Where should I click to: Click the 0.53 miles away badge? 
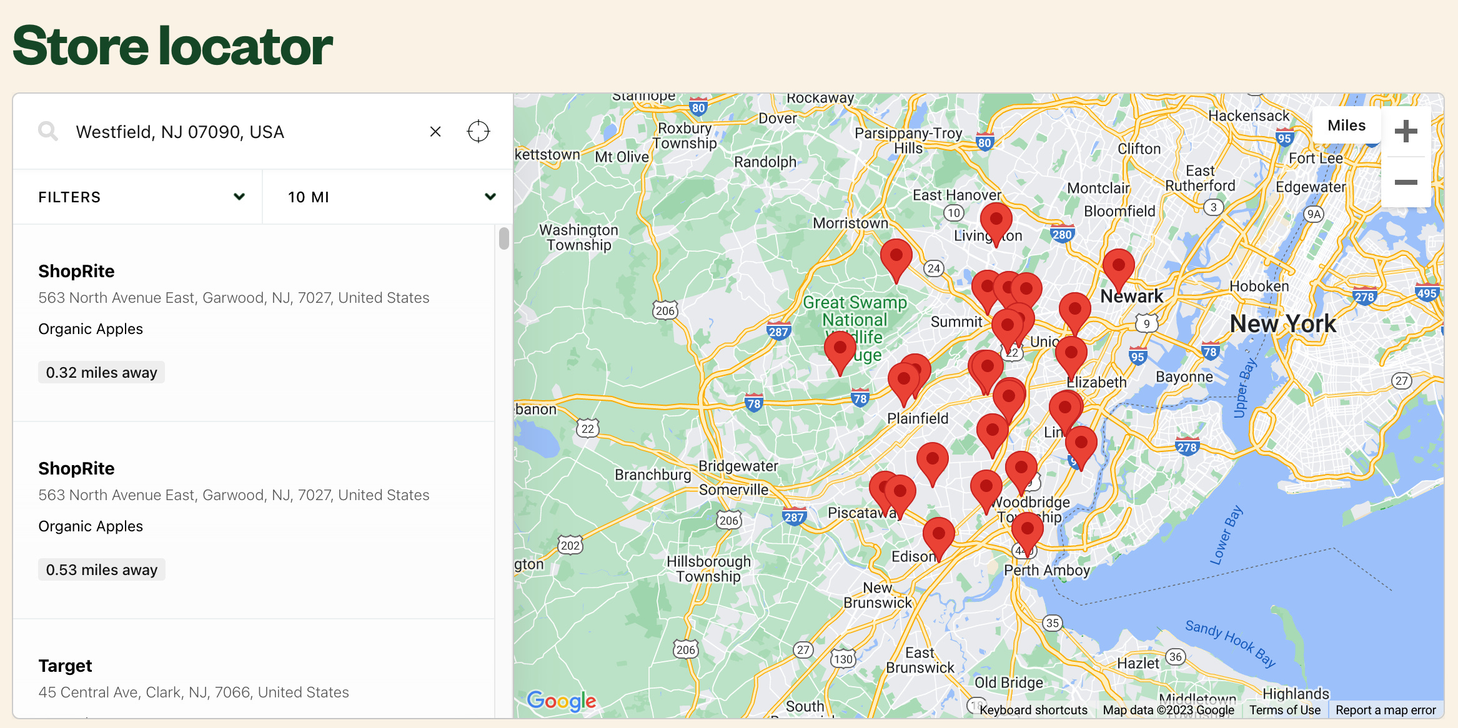(102, 570)
